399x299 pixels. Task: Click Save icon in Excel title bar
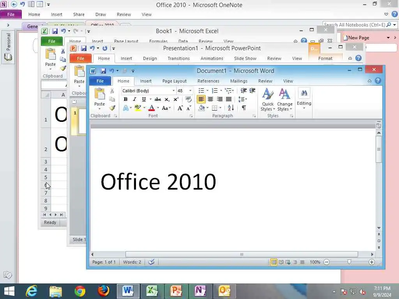(x=55, y=31)
